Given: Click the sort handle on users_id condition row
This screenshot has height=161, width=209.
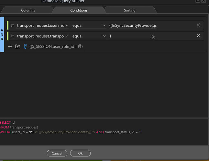Looking at the screenshot, I should (12, 25).
